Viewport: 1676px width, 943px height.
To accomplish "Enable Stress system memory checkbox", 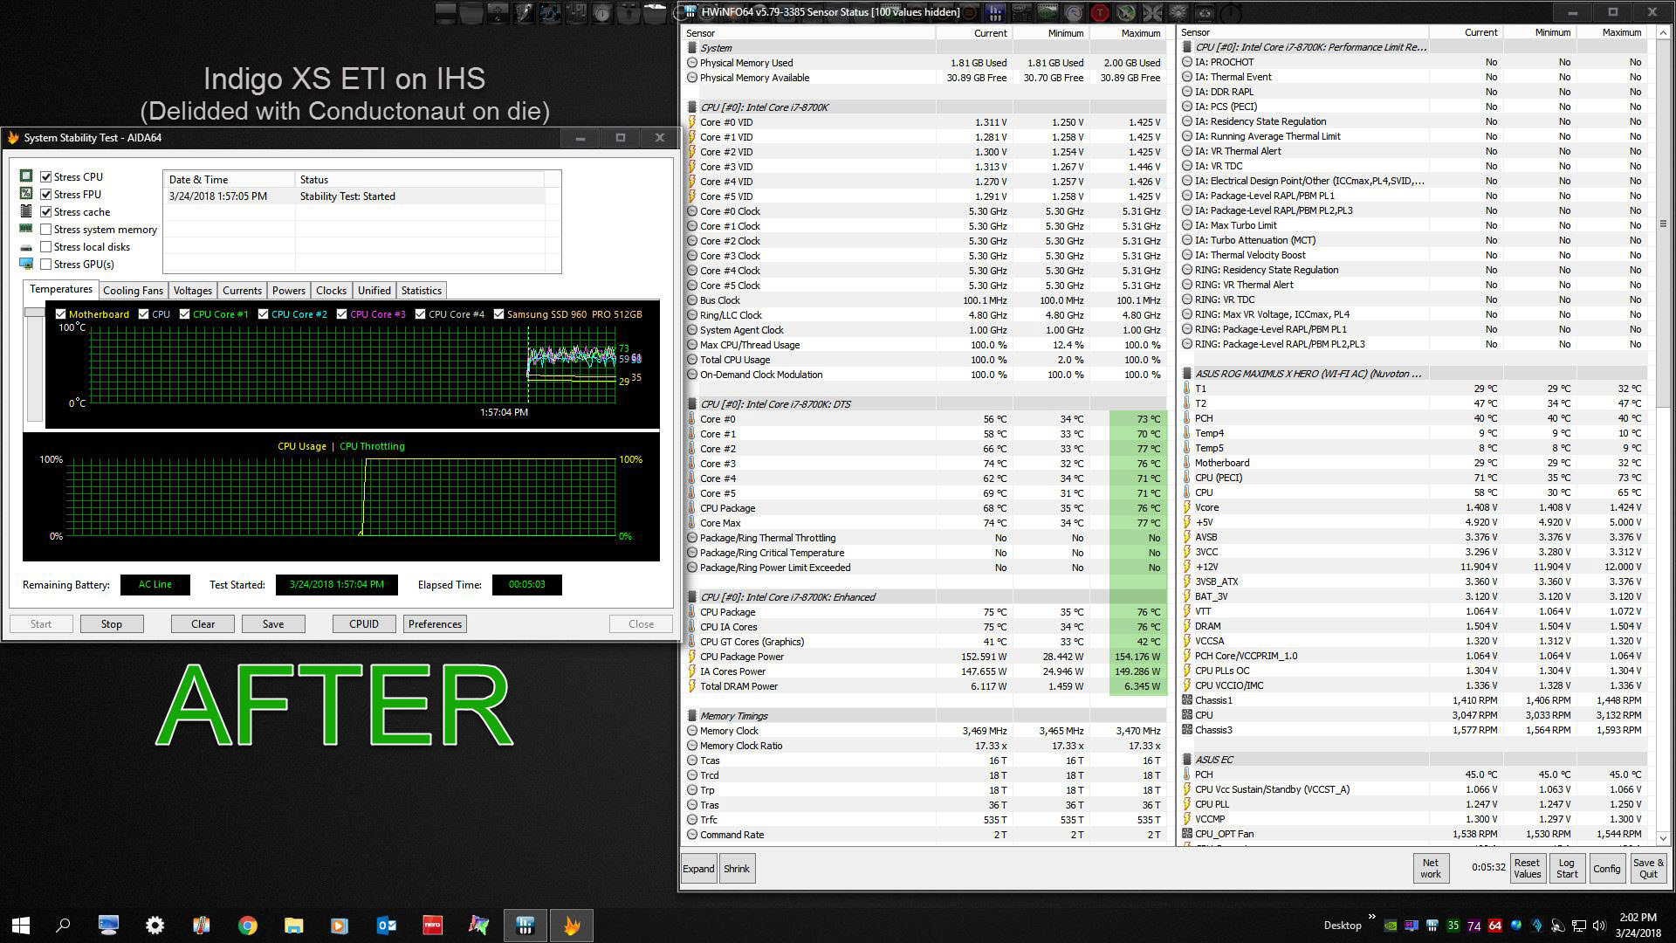I will [x=46, y=229].
